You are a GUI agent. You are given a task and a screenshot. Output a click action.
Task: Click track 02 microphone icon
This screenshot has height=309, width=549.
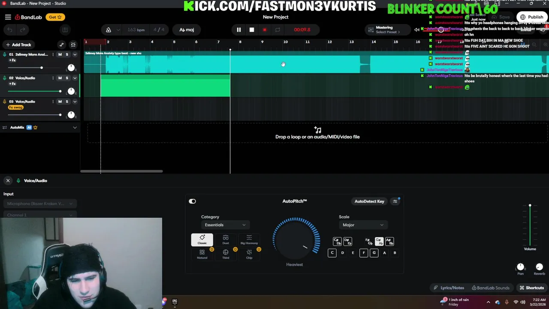pyautogui.click(x=5, y=78)
